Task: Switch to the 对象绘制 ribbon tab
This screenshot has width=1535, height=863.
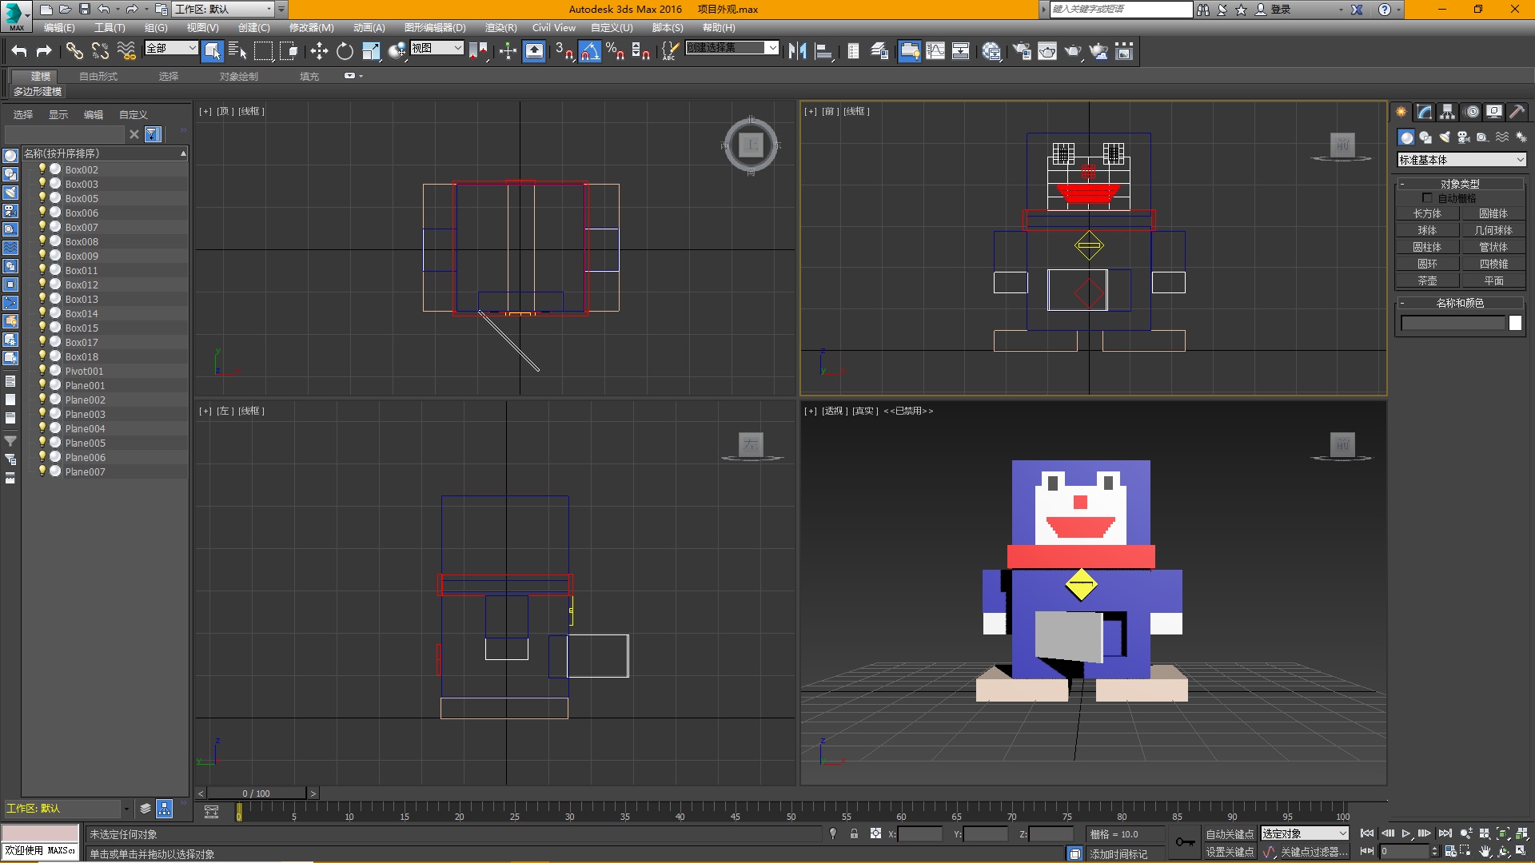Action: (x=238, y=76)
